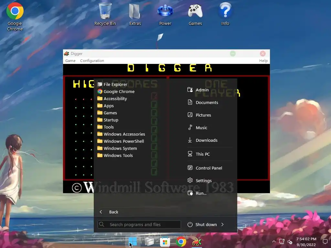Open the notification center icon
This screenshot has height=248, width=331.
click(325, 242)
